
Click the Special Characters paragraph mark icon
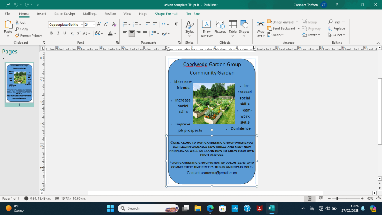point(176,24)
